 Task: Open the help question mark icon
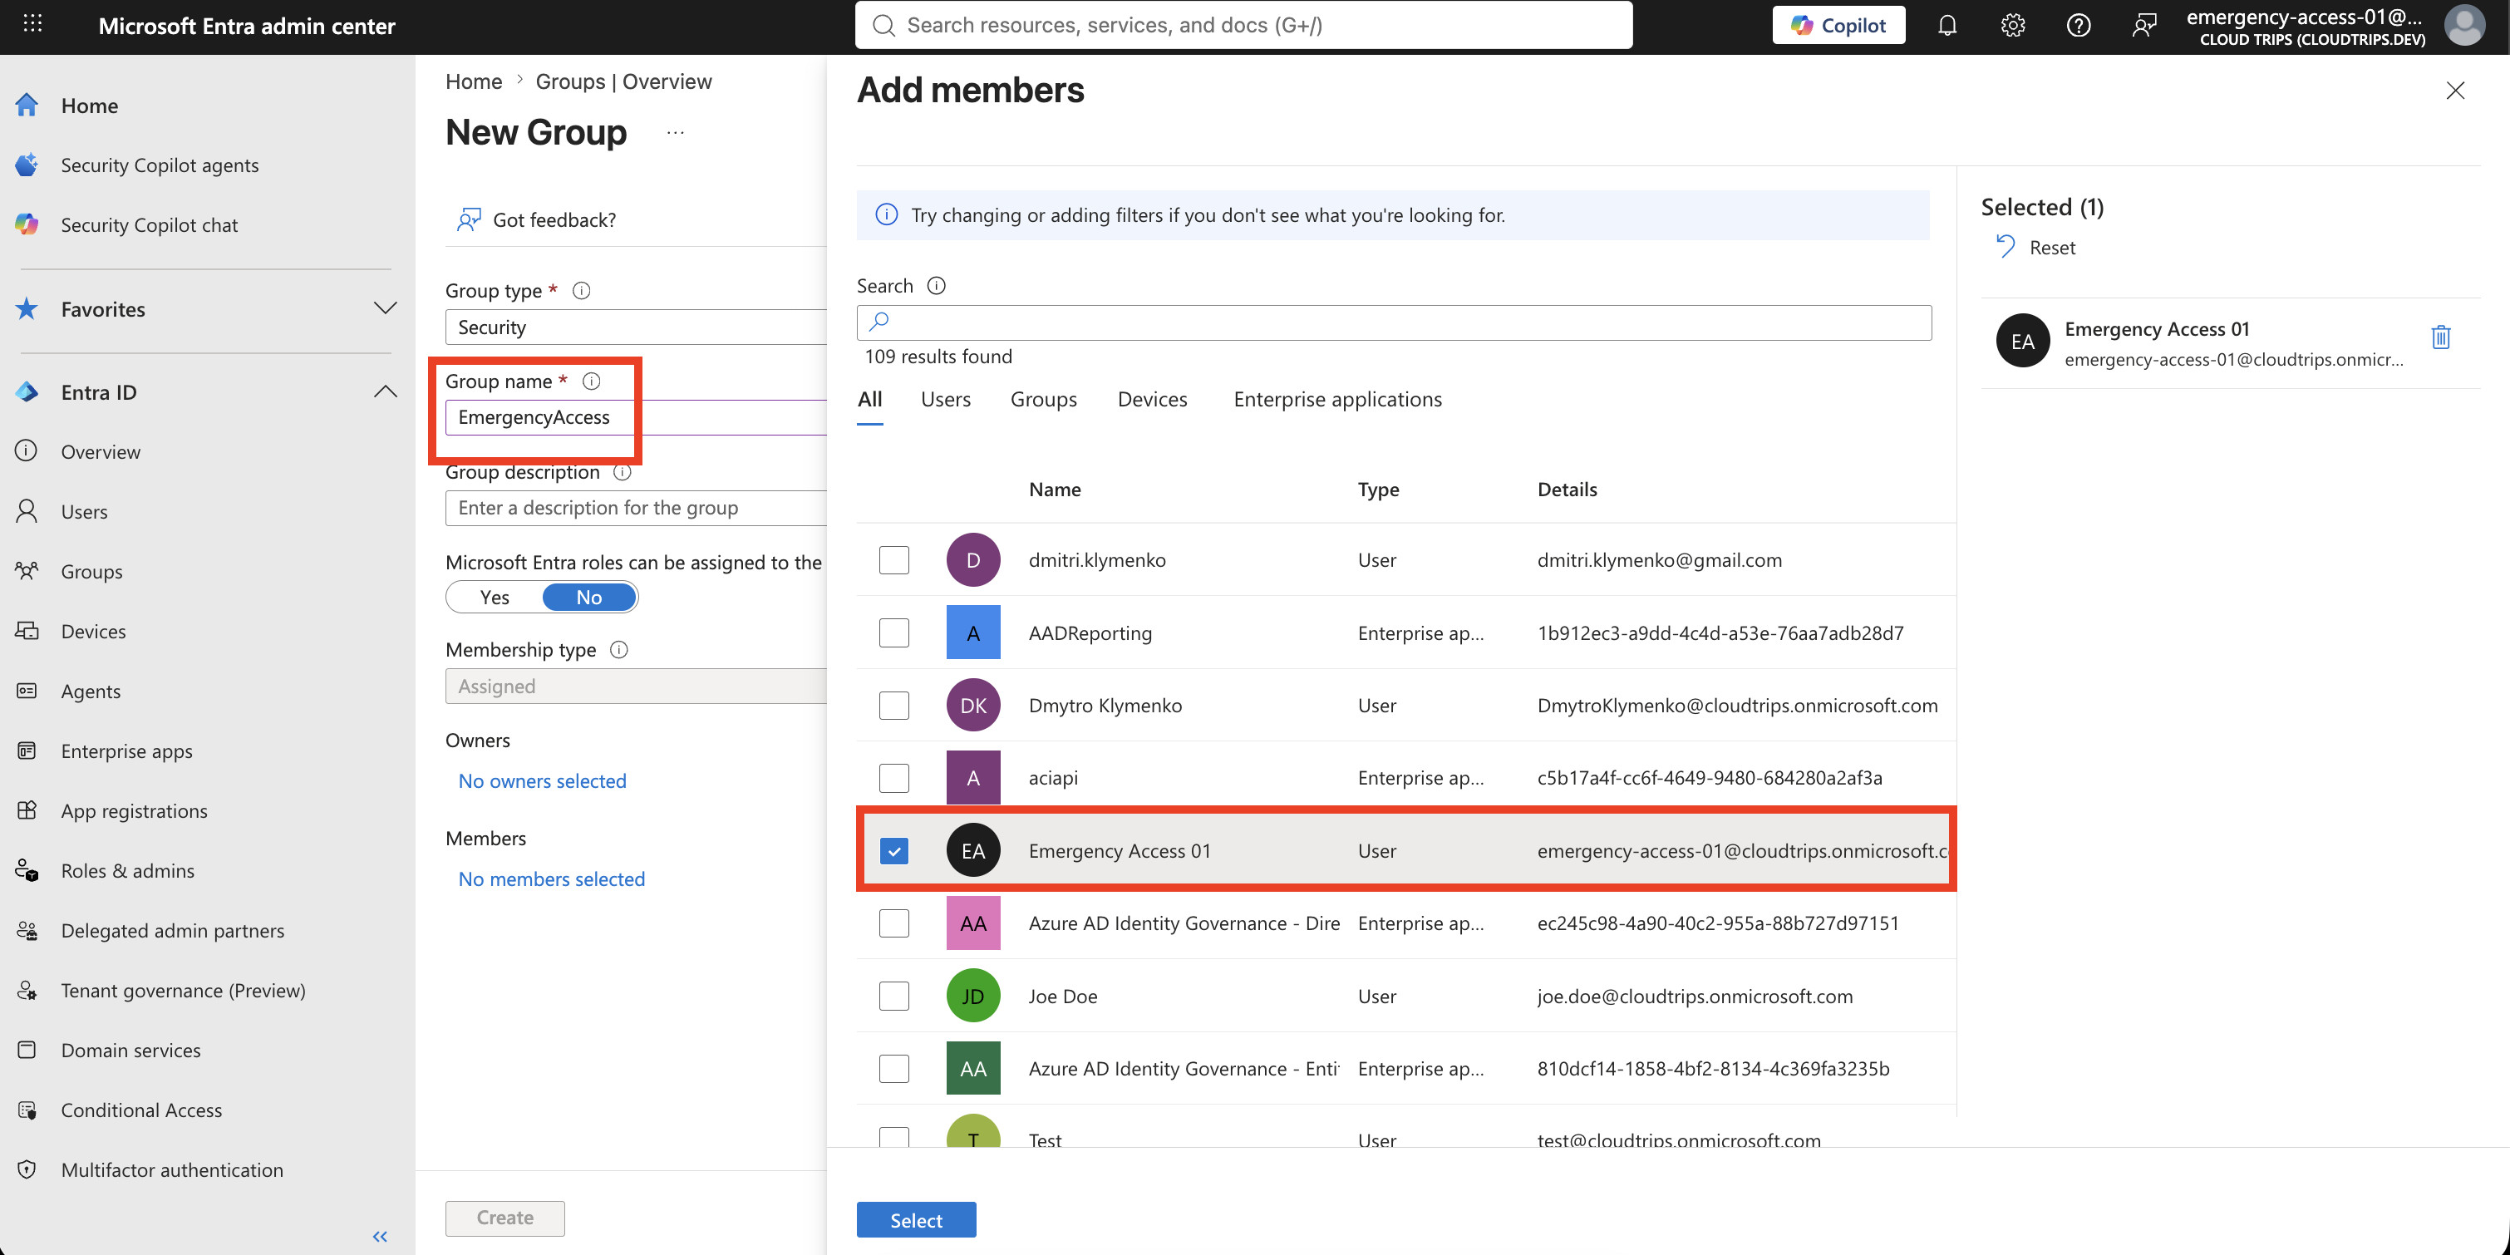click(x=2079, y=25)
